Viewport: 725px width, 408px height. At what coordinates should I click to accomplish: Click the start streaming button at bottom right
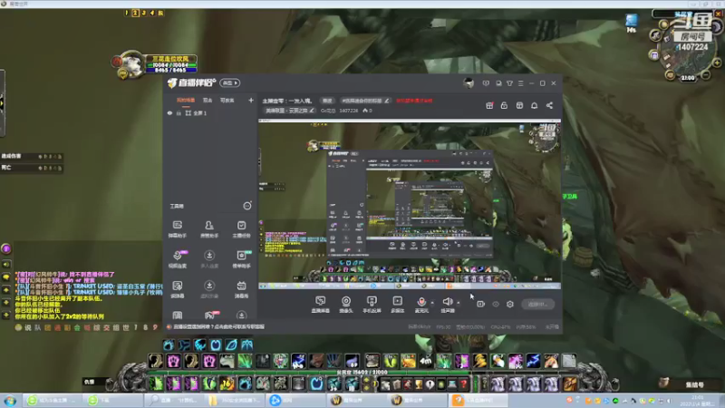click(537, 304)
